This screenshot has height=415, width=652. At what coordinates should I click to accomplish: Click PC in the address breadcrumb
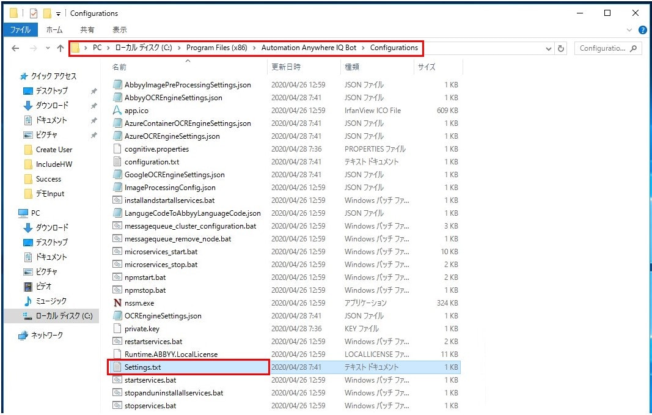coord(97,48)
